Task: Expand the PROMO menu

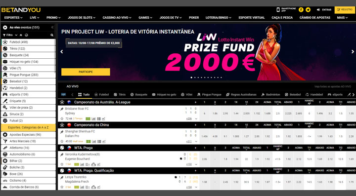Action: (53, 17)
